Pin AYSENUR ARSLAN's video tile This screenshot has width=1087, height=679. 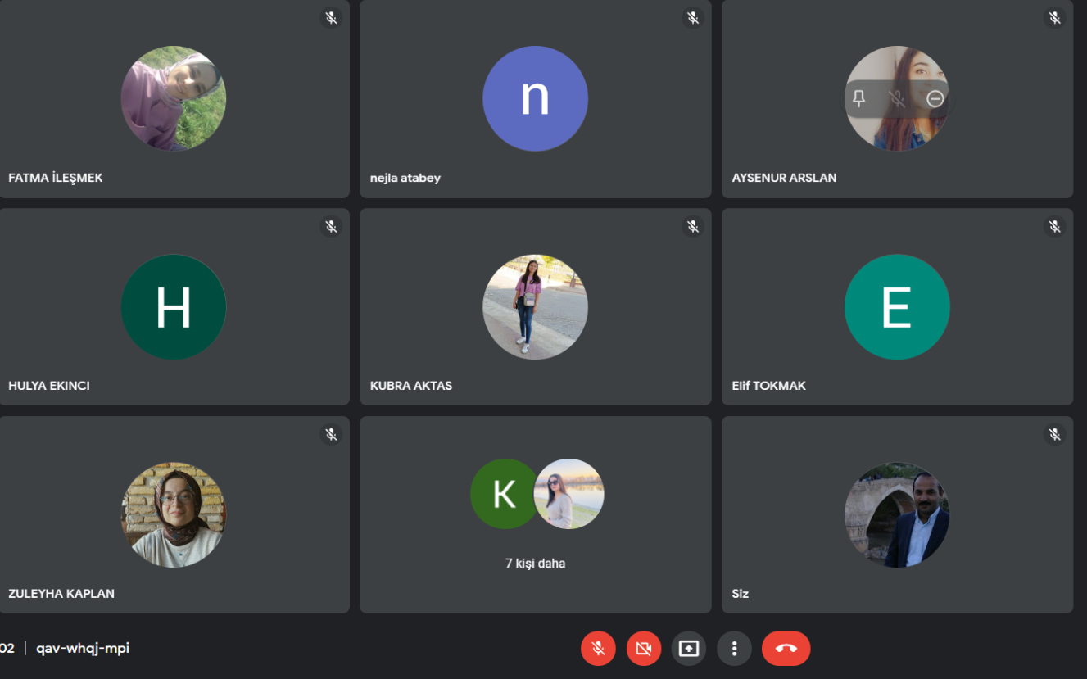coord(858,99)
